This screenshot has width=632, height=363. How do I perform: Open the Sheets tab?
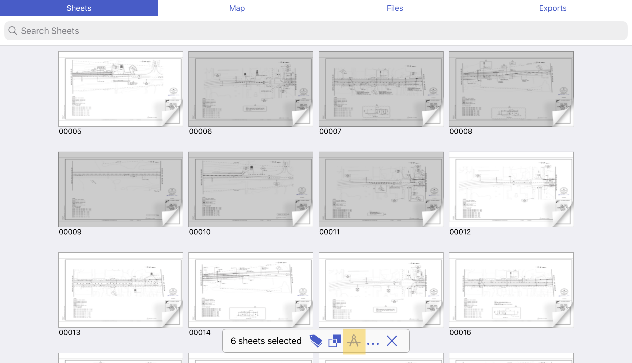click(x=79, y=8)
